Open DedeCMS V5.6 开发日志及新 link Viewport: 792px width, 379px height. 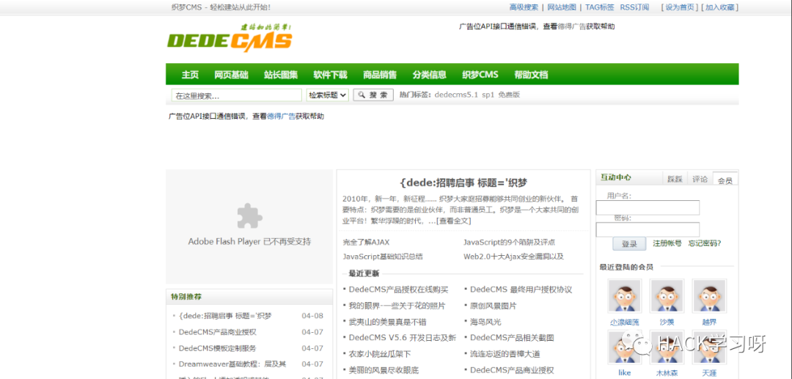pos(403,338)
